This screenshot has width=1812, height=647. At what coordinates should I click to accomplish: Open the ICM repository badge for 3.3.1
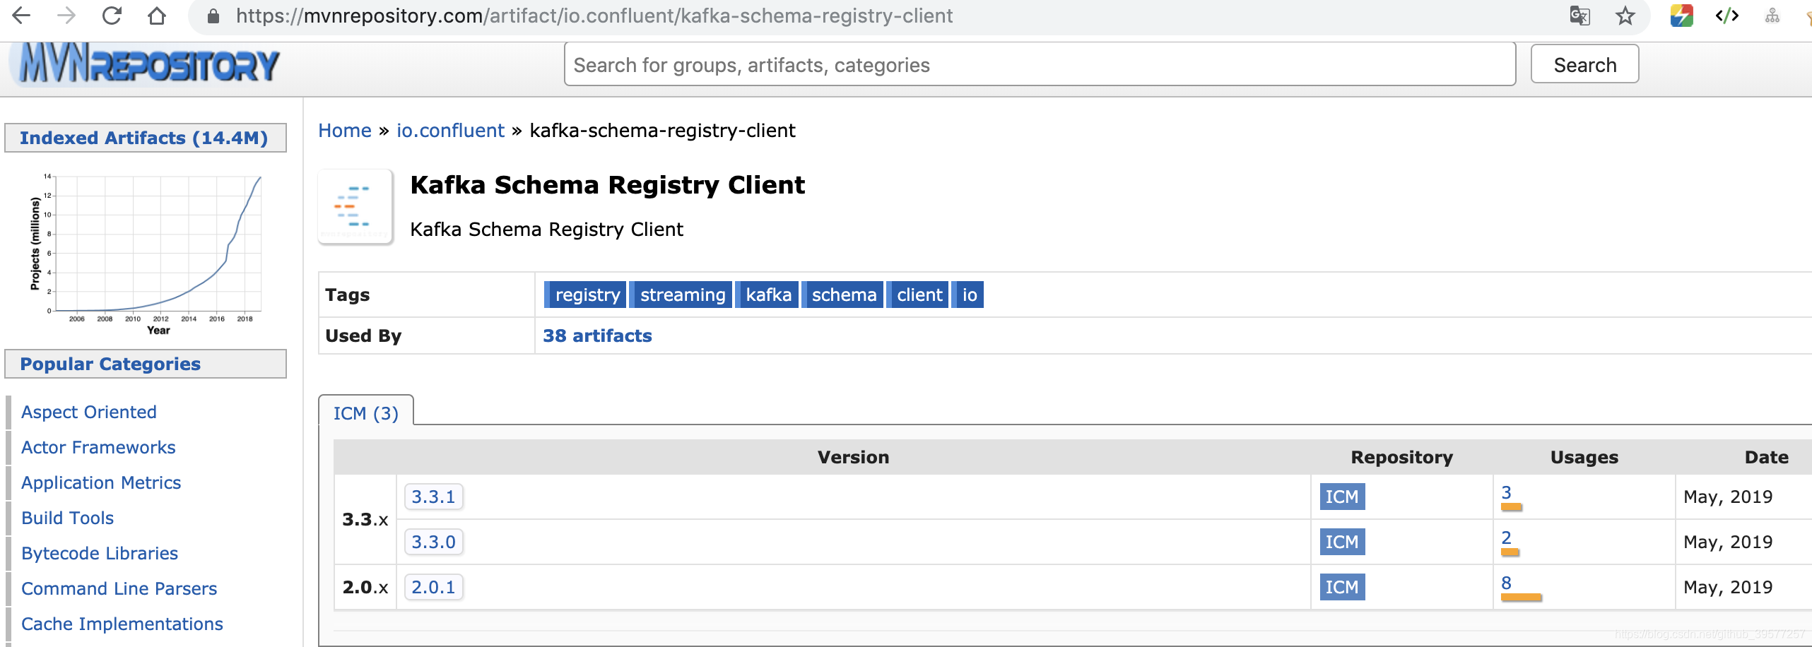[x=1342, y=497]
